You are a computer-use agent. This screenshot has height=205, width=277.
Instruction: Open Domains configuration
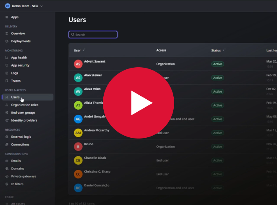click(18, 169)
